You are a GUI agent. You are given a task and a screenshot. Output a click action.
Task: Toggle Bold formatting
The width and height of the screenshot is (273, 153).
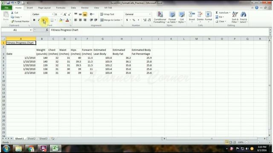coord(34,20)
